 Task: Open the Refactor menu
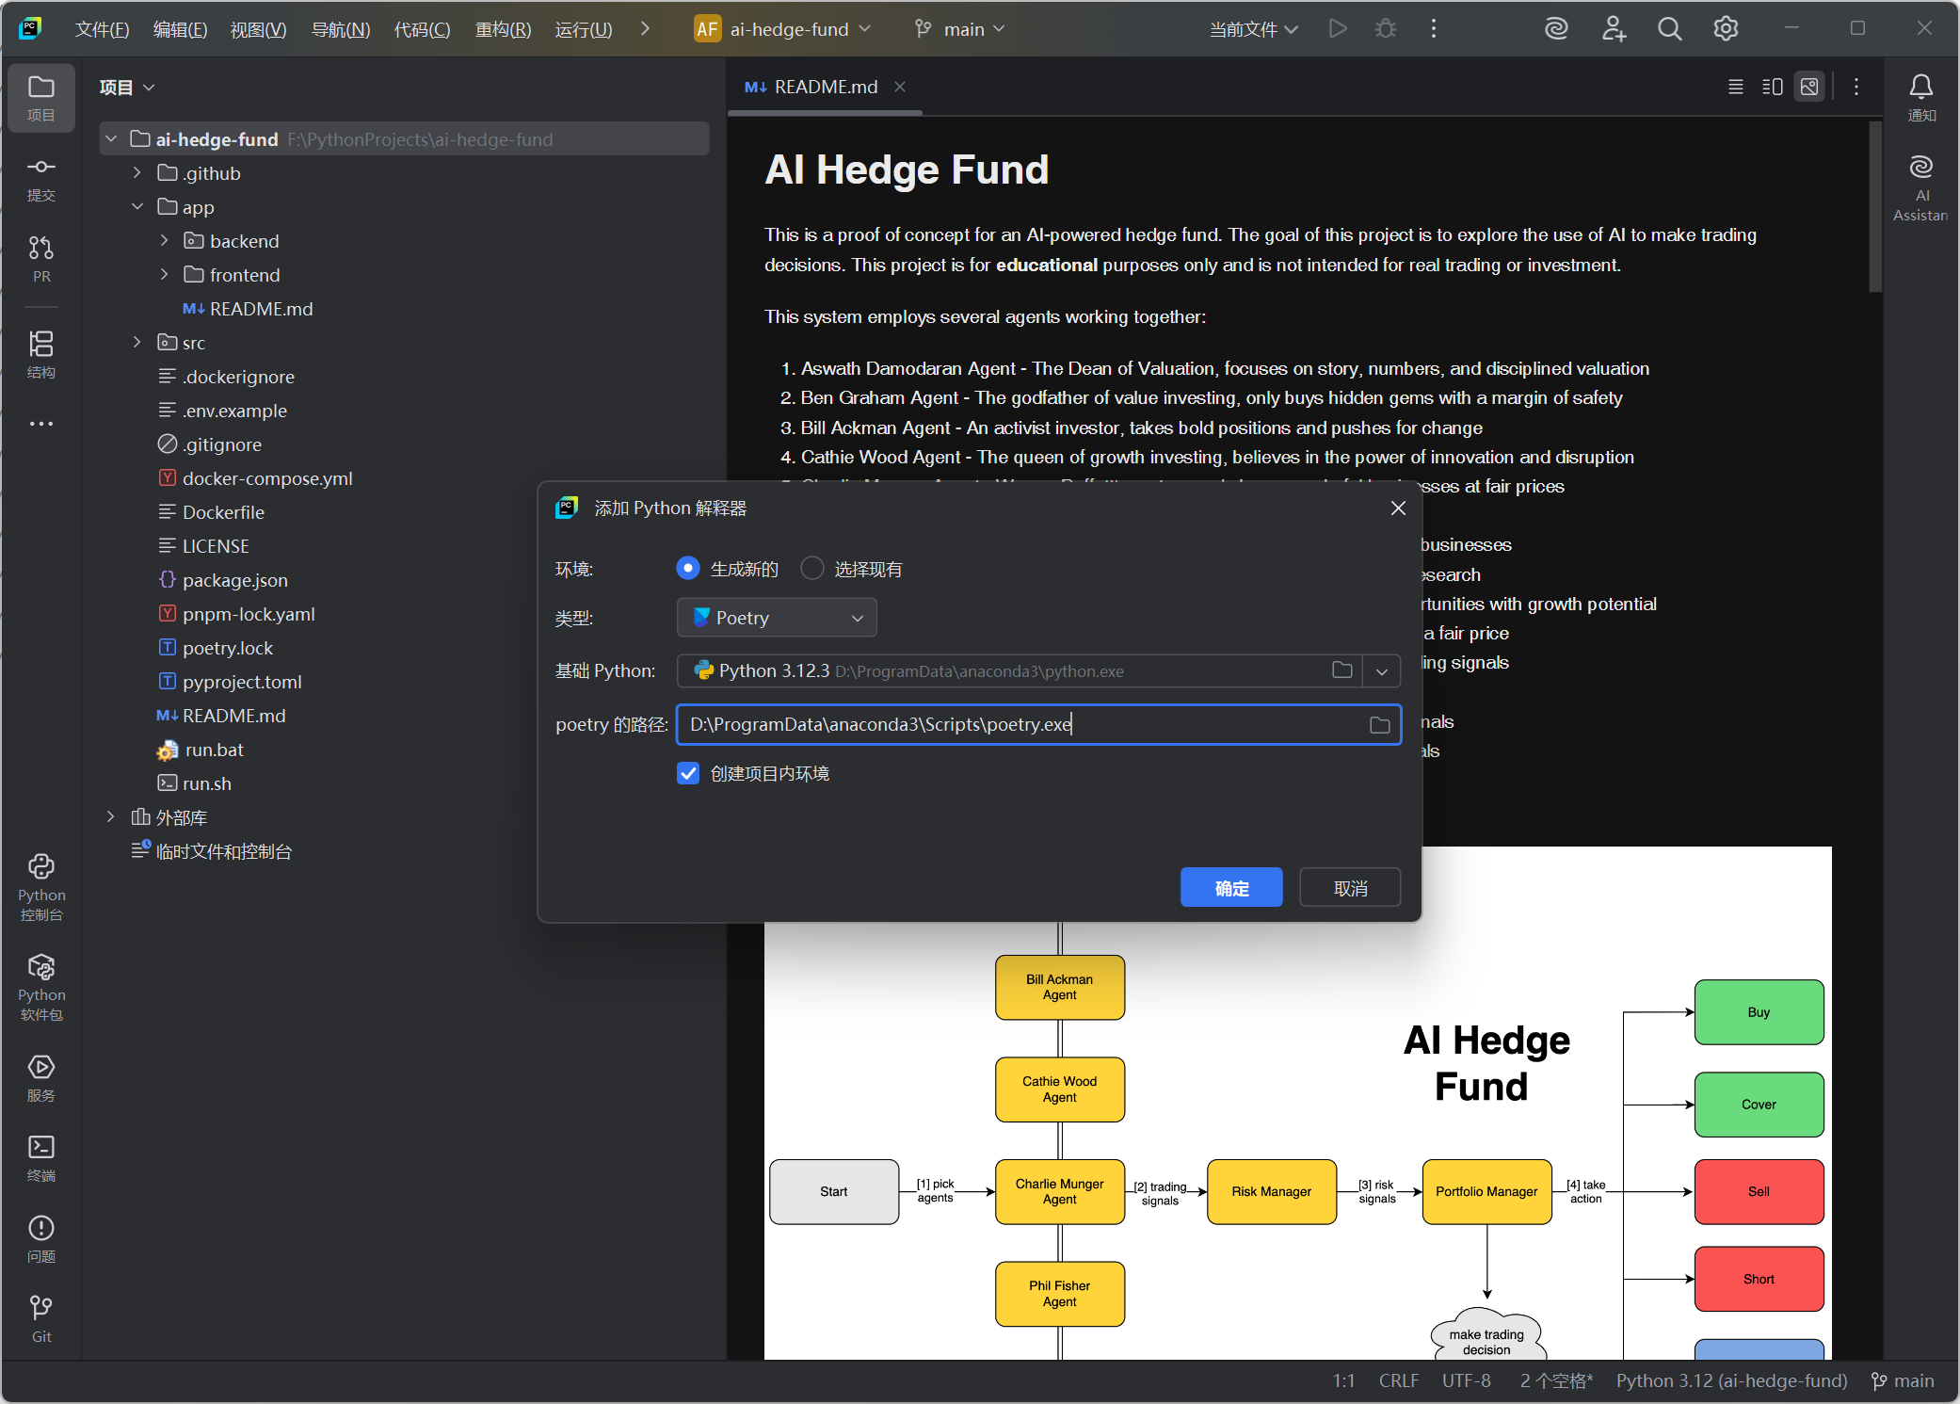pos(503,29)
